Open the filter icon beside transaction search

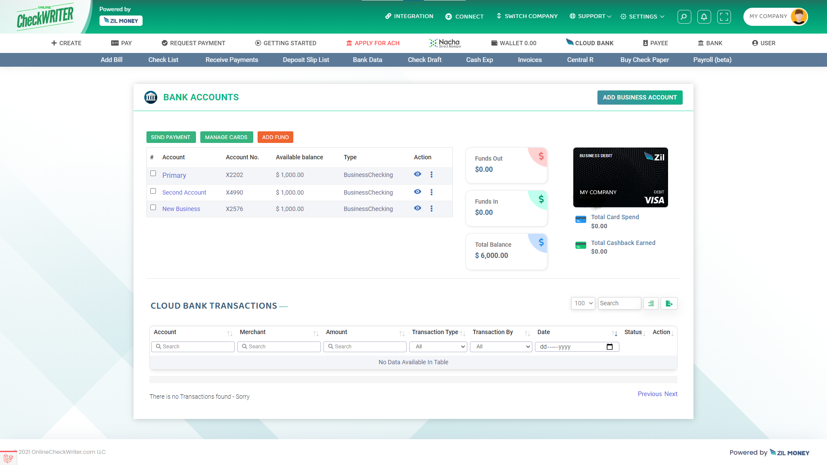650,303
